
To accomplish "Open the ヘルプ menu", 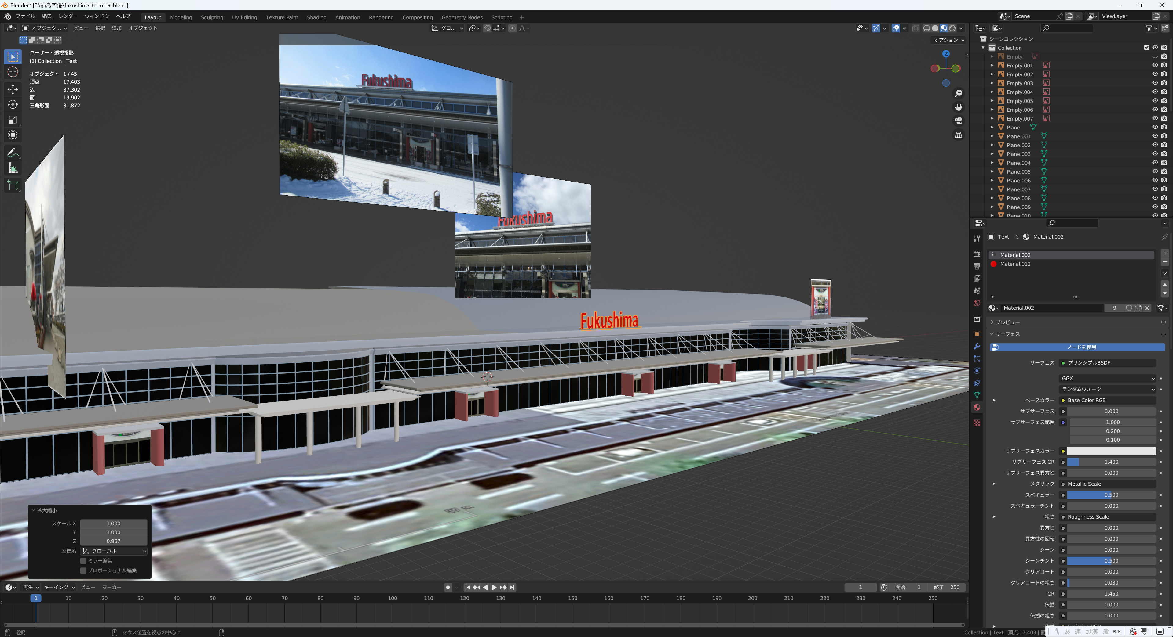I will (x=123, y=16).
